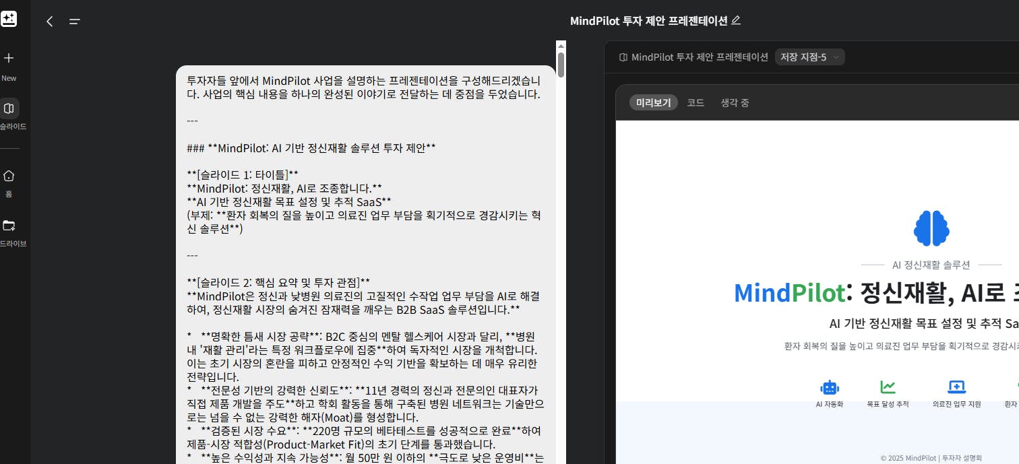Click the 목표 달성 추적 caption text
The image size is (1019, 464).
pyautogui.click(x=888, y=404)
